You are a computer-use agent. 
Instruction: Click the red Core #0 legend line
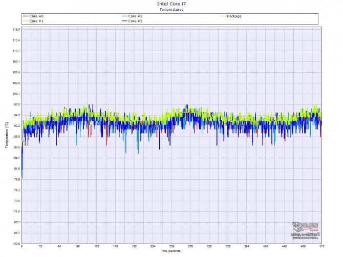[x=26, y=16]
